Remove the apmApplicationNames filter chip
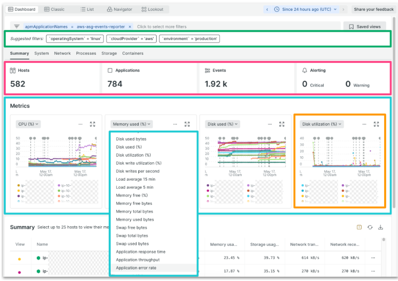Screen dimensions: 398x281 (130, 27)
